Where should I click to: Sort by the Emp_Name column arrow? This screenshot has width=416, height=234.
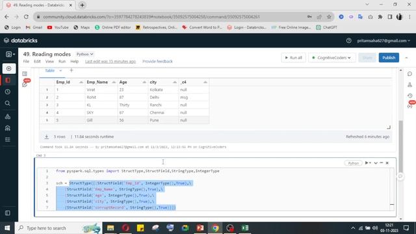tap(114, 83)
